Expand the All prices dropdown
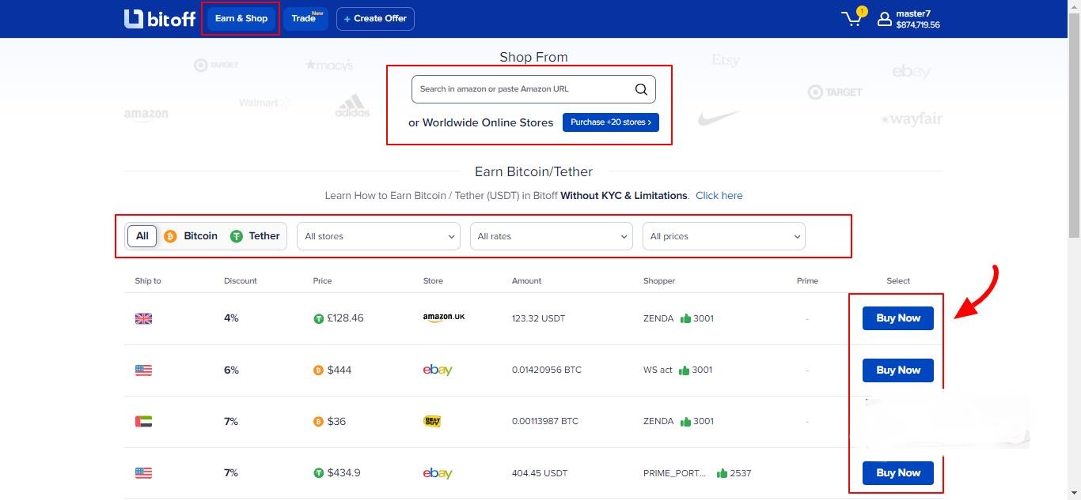 (x=723, y=236)
